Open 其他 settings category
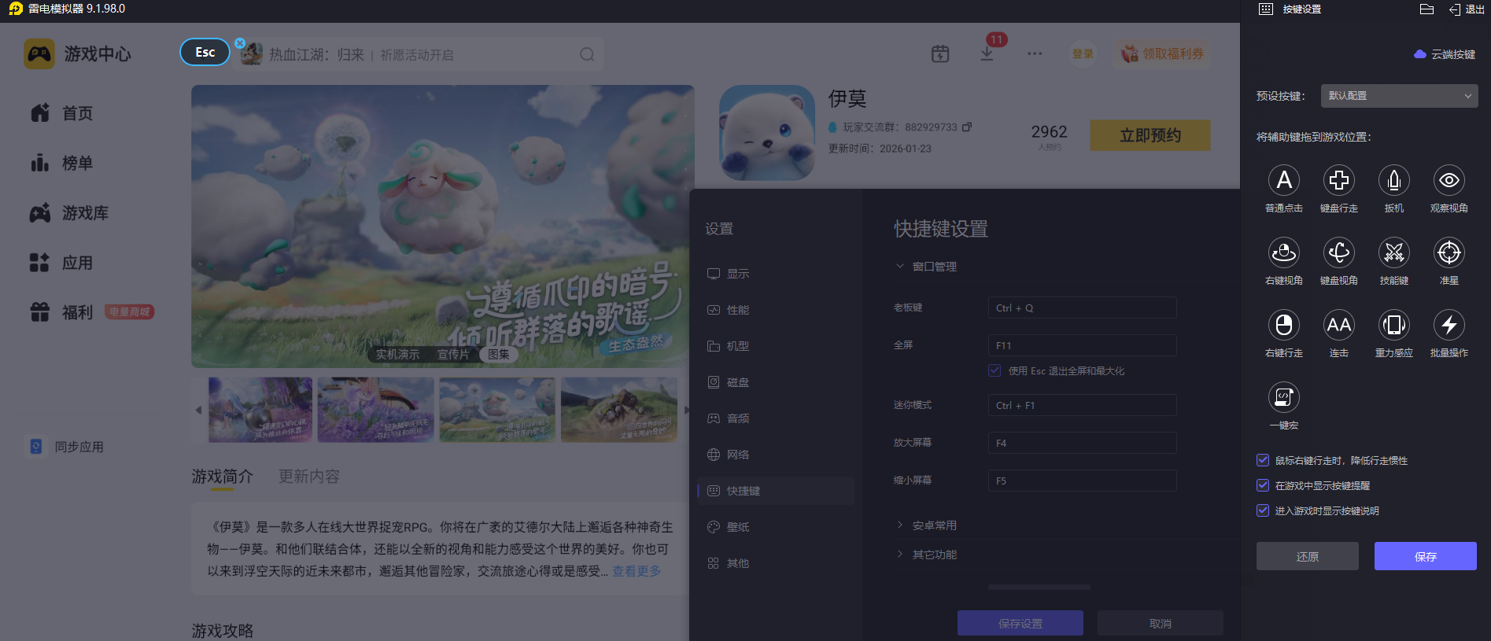 click(776, 563)
